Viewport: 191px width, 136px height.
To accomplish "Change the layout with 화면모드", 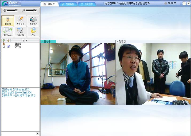I will coord(7,32).
